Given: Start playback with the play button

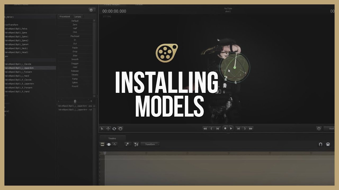Looking at the screenshot, I should [231, 129].
